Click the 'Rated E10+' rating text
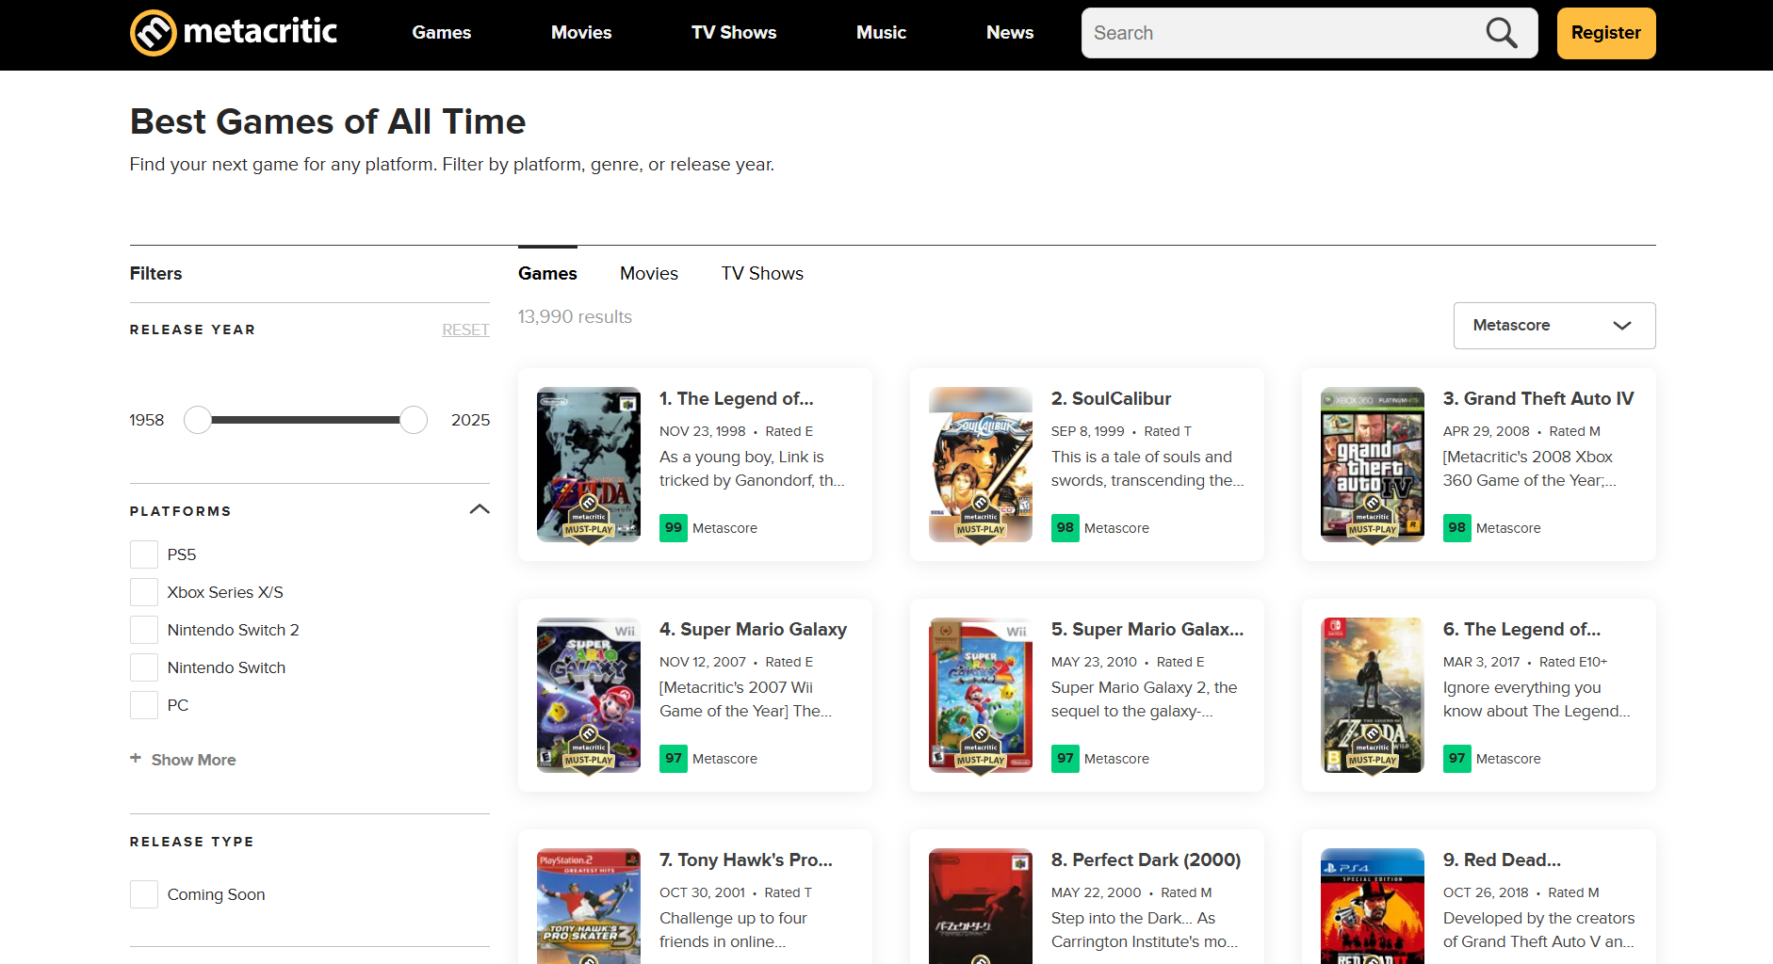 click(1573, 662)
